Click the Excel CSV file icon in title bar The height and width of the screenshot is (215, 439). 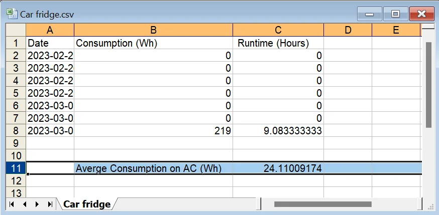click(12, 14)
